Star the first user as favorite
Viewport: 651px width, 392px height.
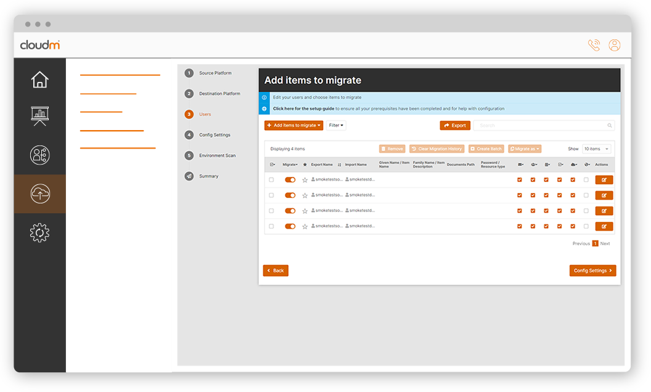pyautogui.click(x=303, y=179)
